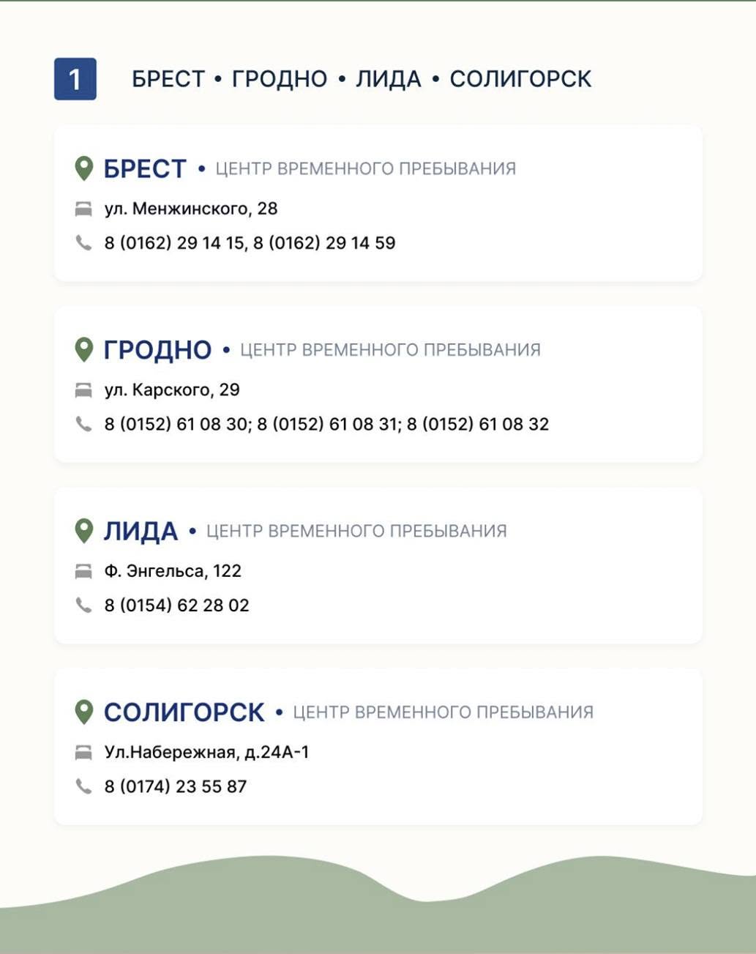The width and height of the screenshot is (756, 954).
Task: Click the phone icon in the Гродно card
Action: [x=83, y=423]
